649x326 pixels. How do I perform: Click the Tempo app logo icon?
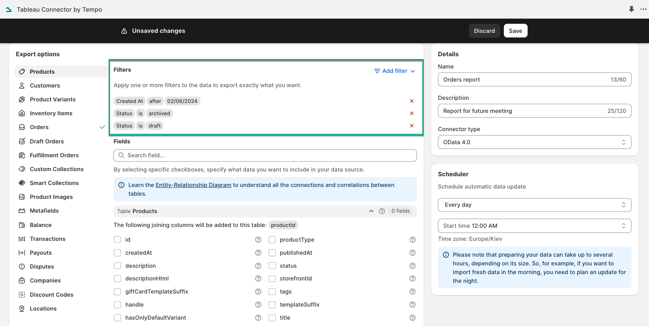(9, 9)
